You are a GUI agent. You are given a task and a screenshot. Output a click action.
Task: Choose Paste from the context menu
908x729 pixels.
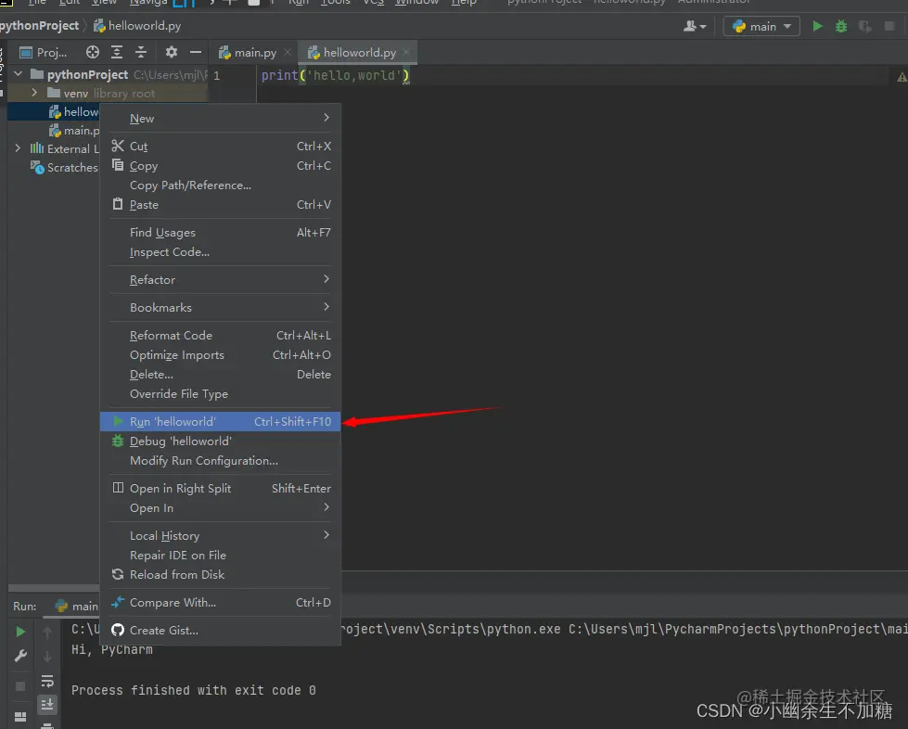click(220, 204)
